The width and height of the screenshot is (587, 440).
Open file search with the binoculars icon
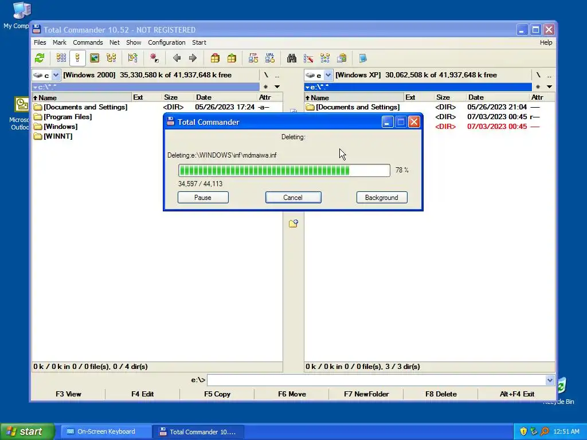pyautogui.click(x=292, y=58)
